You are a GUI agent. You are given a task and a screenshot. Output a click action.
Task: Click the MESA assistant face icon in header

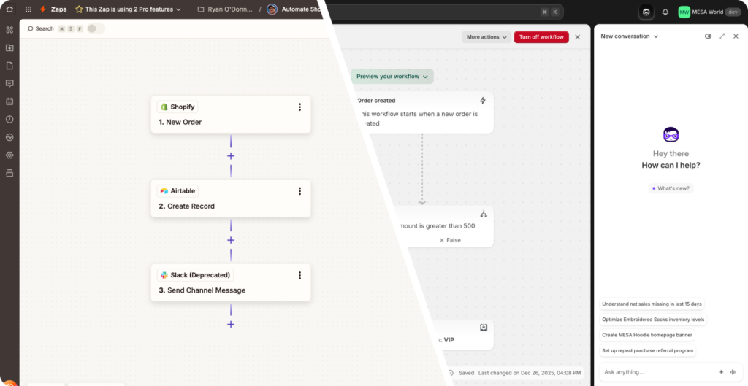(646, 12)
